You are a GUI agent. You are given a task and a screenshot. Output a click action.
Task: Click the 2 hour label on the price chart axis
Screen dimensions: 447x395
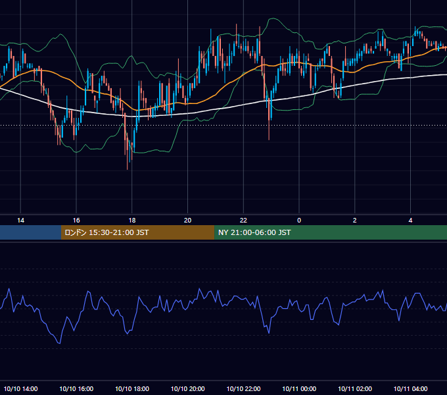[x=354, y=221]
